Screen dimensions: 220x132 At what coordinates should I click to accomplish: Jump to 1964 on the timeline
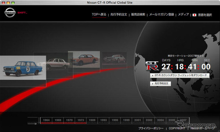pos(46,120)
